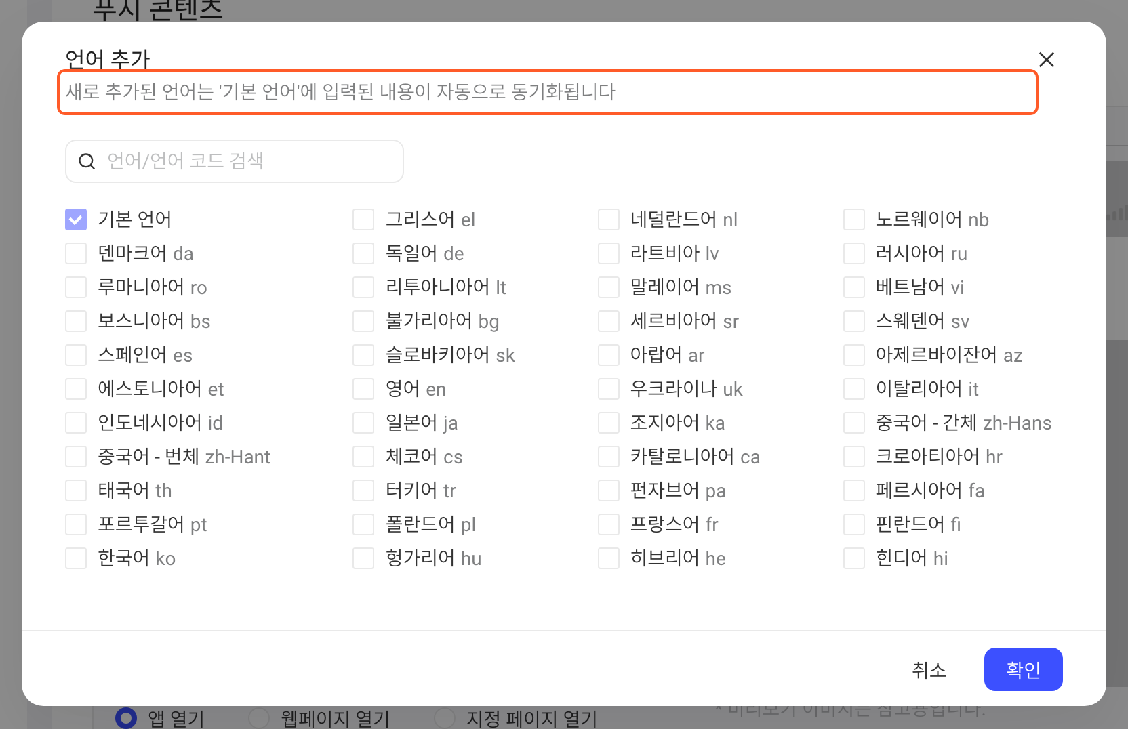This screenshot has width=1128, height=729.
Task: Check the 태국어 th checkbox
Action: click(76, 491)
